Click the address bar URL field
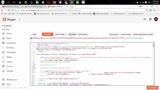Image resolution: width=160 pixels, height=90 pixels. pyautogui.click(x=79, y=10)
